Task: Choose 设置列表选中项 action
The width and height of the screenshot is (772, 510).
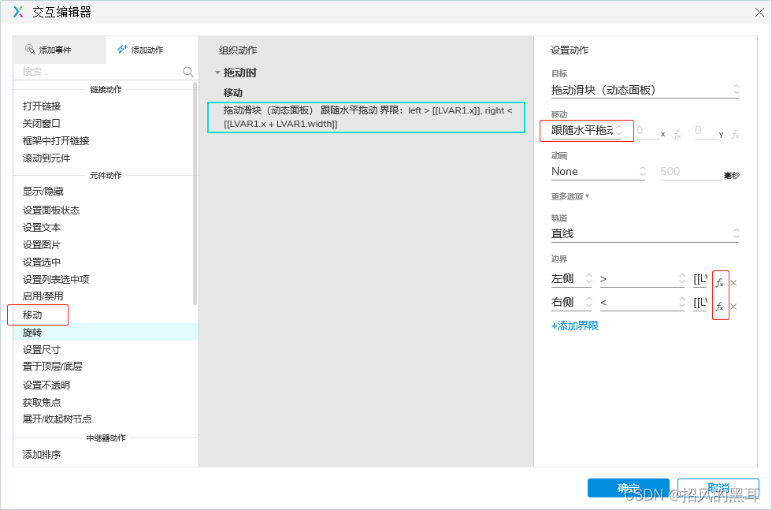Action: click(x=56, y=279)
